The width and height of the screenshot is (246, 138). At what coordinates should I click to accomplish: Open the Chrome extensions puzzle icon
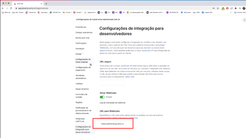coord(236,8)
